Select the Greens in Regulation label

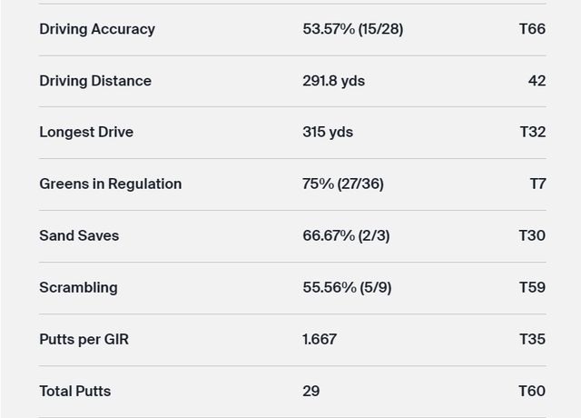click(x=110, y=184)
